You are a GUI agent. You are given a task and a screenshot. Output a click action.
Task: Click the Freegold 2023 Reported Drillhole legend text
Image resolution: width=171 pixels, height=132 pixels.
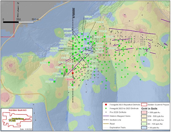click(x=125, y=105)
